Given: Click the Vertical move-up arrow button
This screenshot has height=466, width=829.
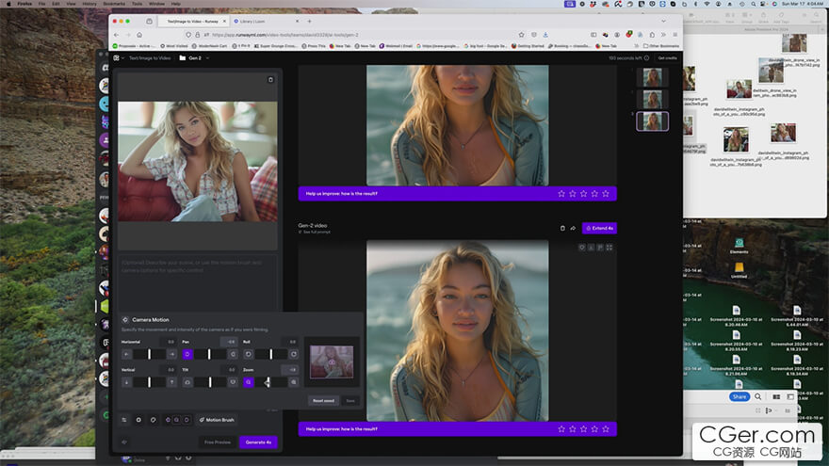Looking at the screenshot, I should point(171,382).
